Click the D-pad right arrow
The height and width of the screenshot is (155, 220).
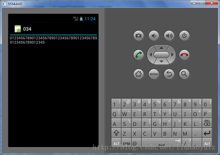coord(172,55)
